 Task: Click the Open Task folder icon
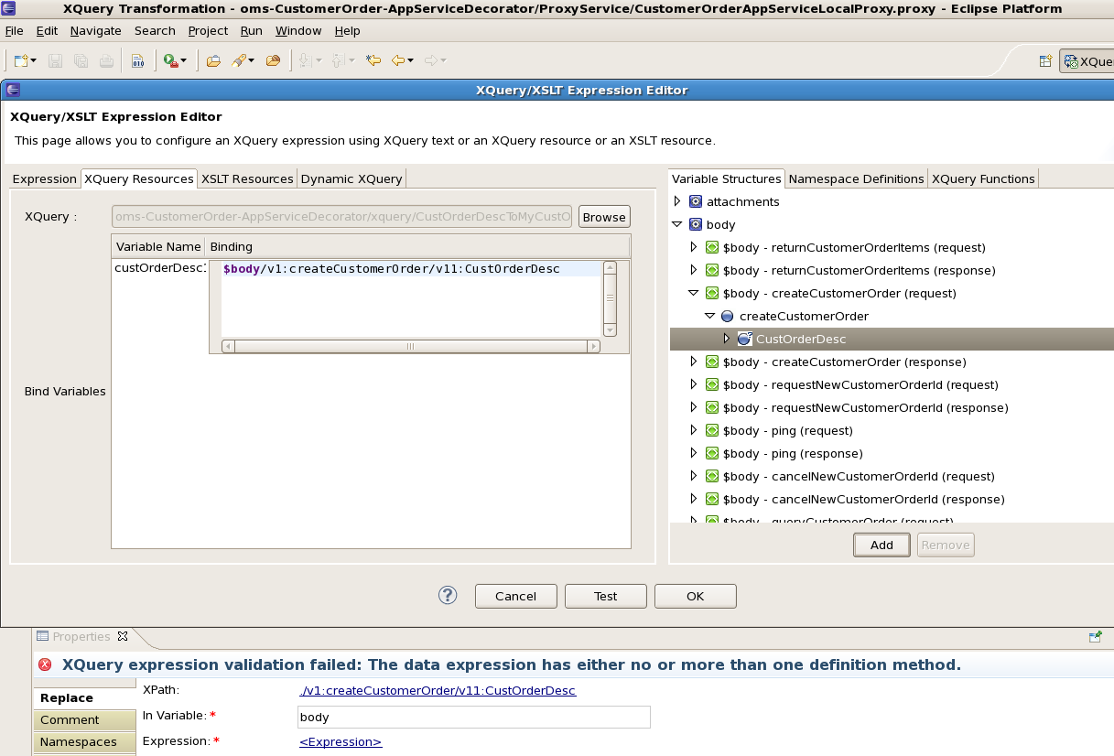coord(273,60)
